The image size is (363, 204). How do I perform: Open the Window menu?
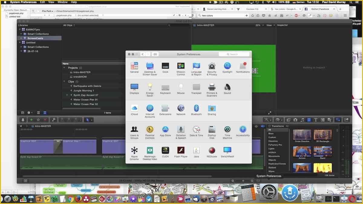[63, 2]
